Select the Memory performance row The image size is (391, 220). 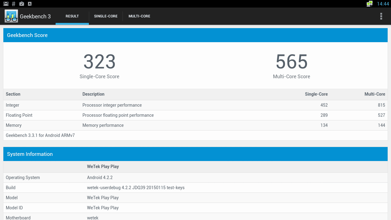[x=195, y=125]
